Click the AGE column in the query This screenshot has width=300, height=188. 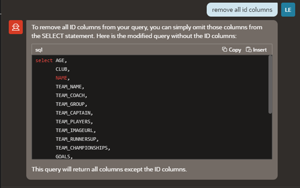60,61
